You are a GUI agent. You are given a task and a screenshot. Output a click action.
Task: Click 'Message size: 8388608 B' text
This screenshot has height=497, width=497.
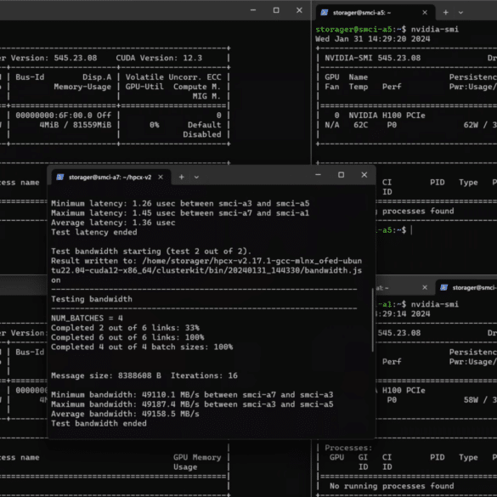click(106, 376)
